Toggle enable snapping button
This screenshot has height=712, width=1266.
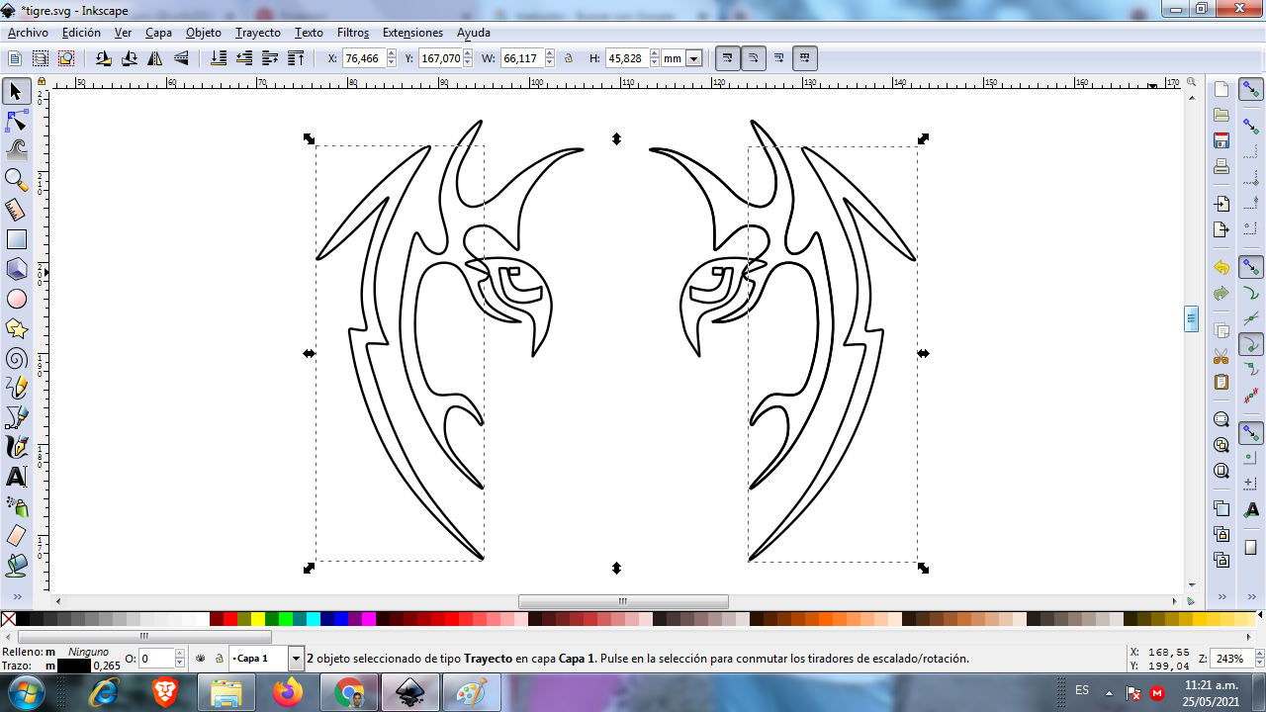pos(1251,91)
